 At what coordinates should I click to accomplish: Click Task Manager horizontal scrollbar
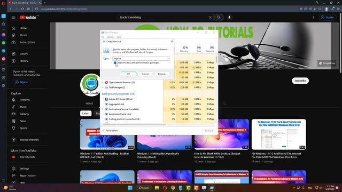tap(134, 125)
